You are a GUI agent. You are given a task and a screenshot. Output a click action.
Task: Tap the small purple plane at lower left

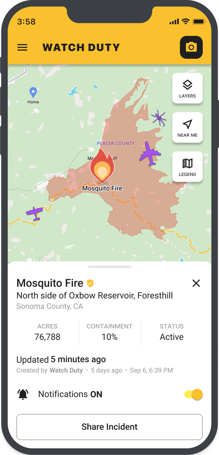click(35, 213)
